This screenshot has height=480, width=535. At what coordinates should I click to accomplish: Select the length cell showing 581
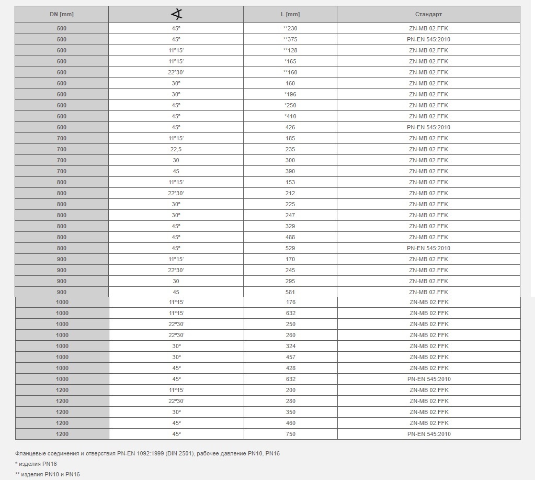point(290,292)
